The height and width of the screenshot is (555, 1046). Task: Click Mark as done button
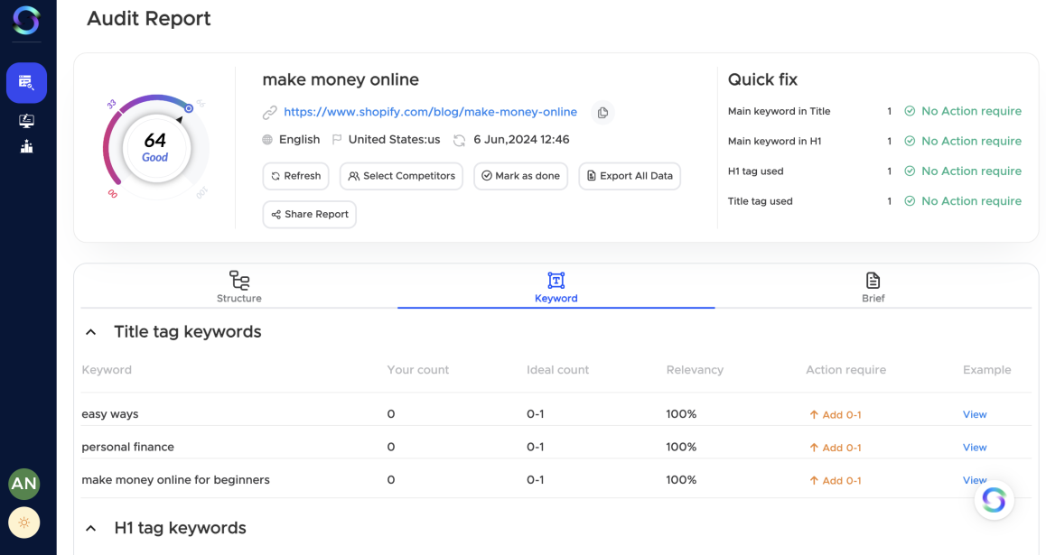(521, 176)
